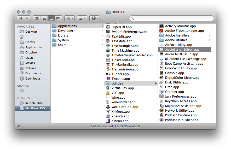The height and width of the screenshot is (150, 231).
Task: Select the Adobe Flash manager app icon
Action: [x=161, y=31]
